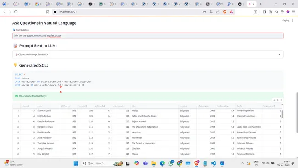Open the zoom magnifier in address bar
298x168 pixels.
coord(211,12)
